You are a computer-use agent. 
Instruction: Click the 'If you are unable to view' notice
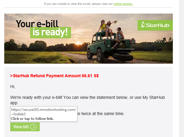click(x=78, y=4)
